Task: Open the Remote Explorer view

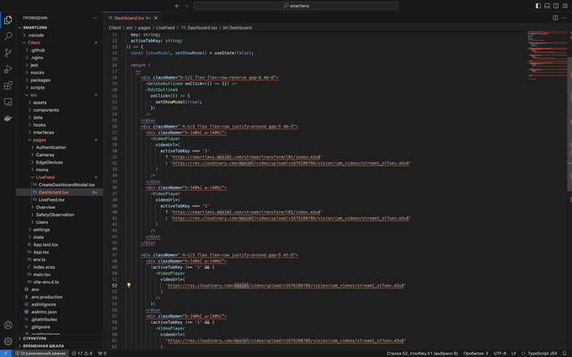Action: click(x=8, y=102)
